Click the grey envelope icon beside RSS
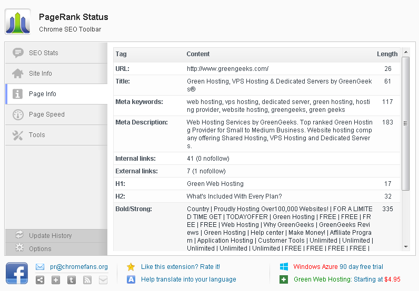 pyautogui.click(x=103, y=280)
